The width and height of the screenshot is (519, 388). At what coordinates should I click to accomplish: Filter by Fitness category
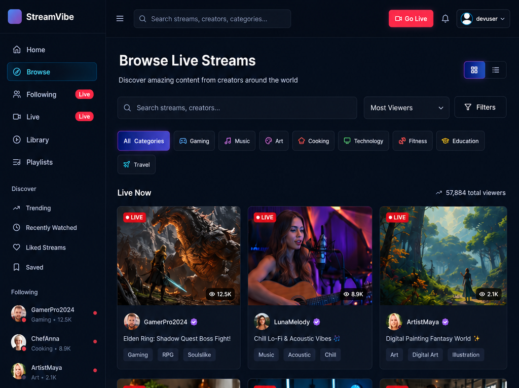pyautogui.click(x=413, y=141)
